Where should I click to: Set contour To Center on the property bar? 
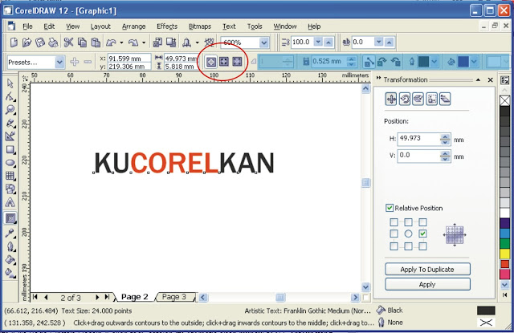point(211,61)
